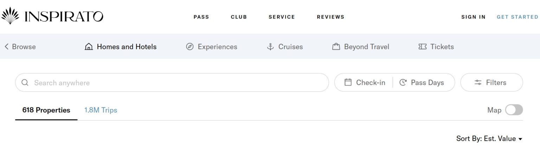Click the calendar icon beside Check-in
The width and height of the screenshot is (540, 146).
tap(348, 83)
